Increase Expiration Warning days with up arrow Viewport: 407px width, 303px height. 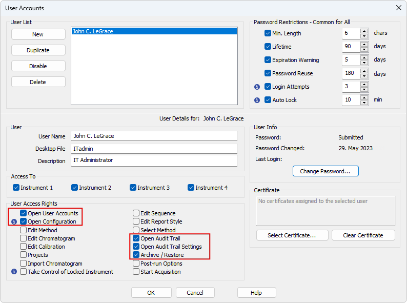pyautogui.click(x=364, y=57)
